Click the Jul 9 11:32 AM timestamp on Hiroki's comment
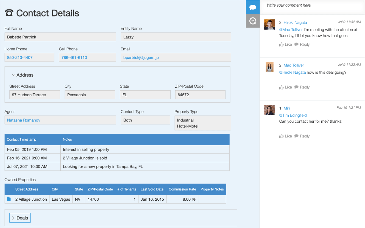365x228 pixels. [x=349, y=22]
